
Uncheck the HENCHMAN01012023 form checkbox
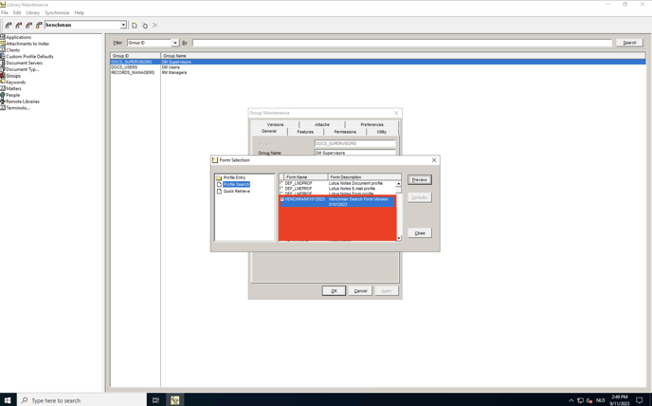[x=281, y=199]
